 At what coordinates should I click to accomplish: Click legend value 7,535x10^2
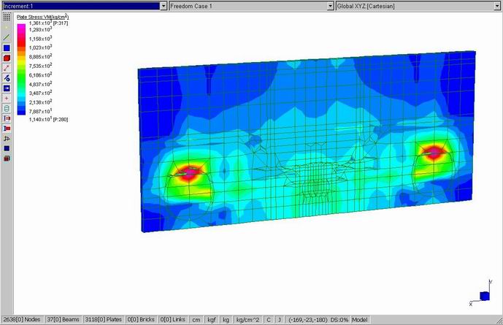tap(40, 66)
